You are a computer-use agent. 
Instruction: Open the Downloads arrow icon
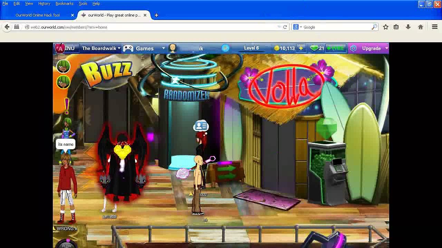(408, 27)
